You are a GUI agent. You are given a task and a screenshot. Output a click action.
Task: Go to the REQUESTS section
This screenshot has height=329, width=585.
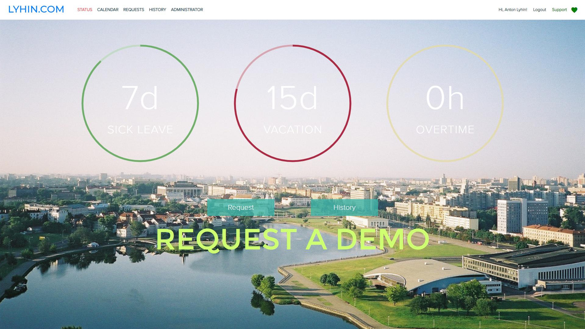[x=134, y=10]
